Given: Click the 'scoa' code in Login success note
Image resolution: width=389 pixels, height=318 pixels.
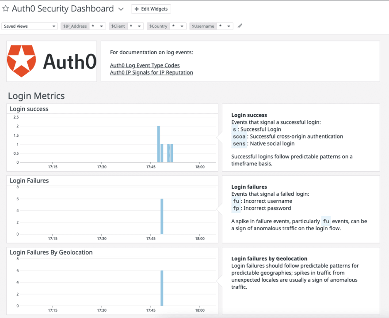Looking at the screenshot, I should [239, 136].
